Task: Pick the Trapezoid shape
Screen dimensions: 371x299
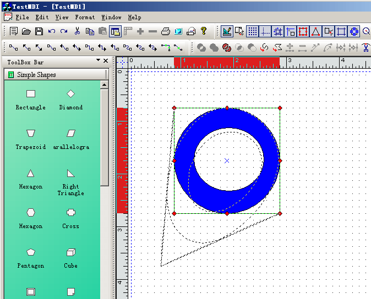Action: pyautogui.click(x=31, y=140)
